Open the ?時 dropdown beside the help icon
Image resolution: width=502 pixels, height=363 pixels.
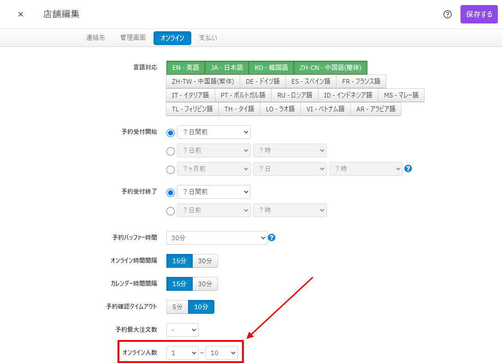pos(366,169)
